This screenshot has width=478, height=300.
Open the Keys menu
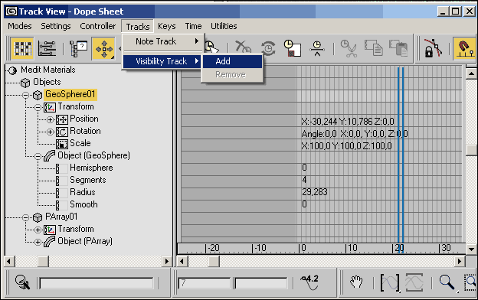click(167, 26)
